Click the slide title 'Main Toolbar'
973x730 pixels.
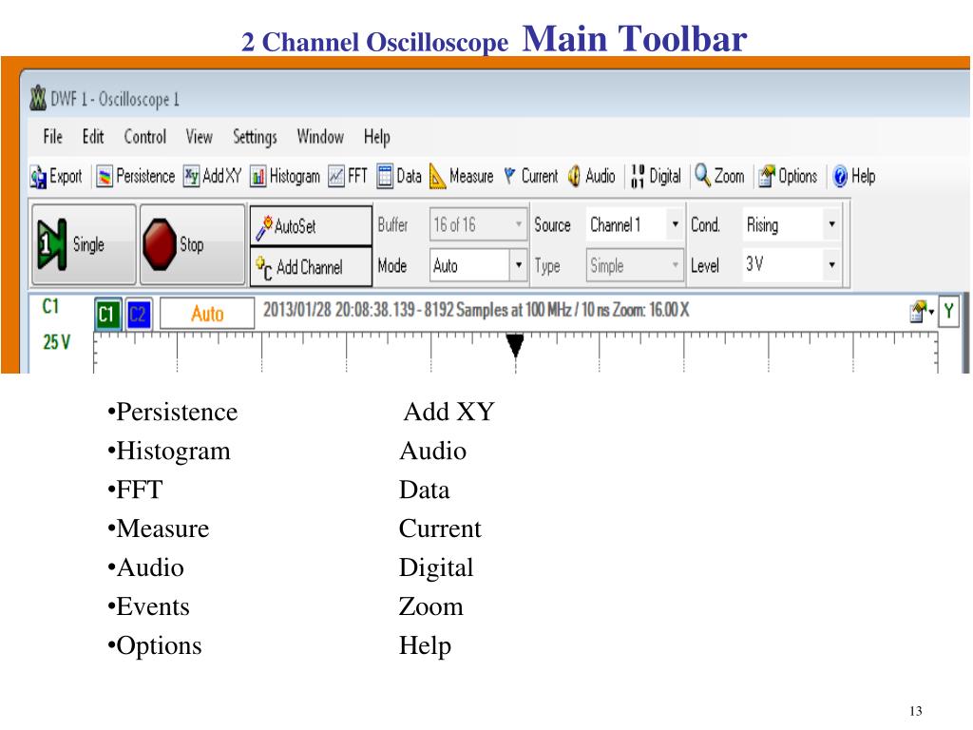(635, 39)
